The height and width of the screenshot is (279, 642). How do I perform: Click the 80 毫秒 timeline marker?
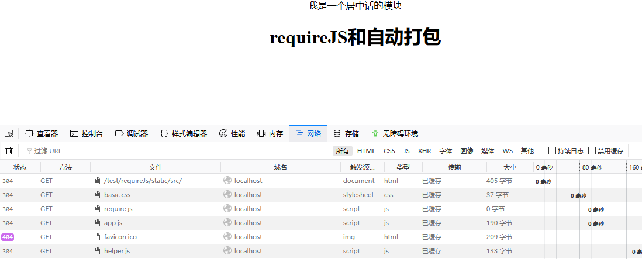point(592,167)
